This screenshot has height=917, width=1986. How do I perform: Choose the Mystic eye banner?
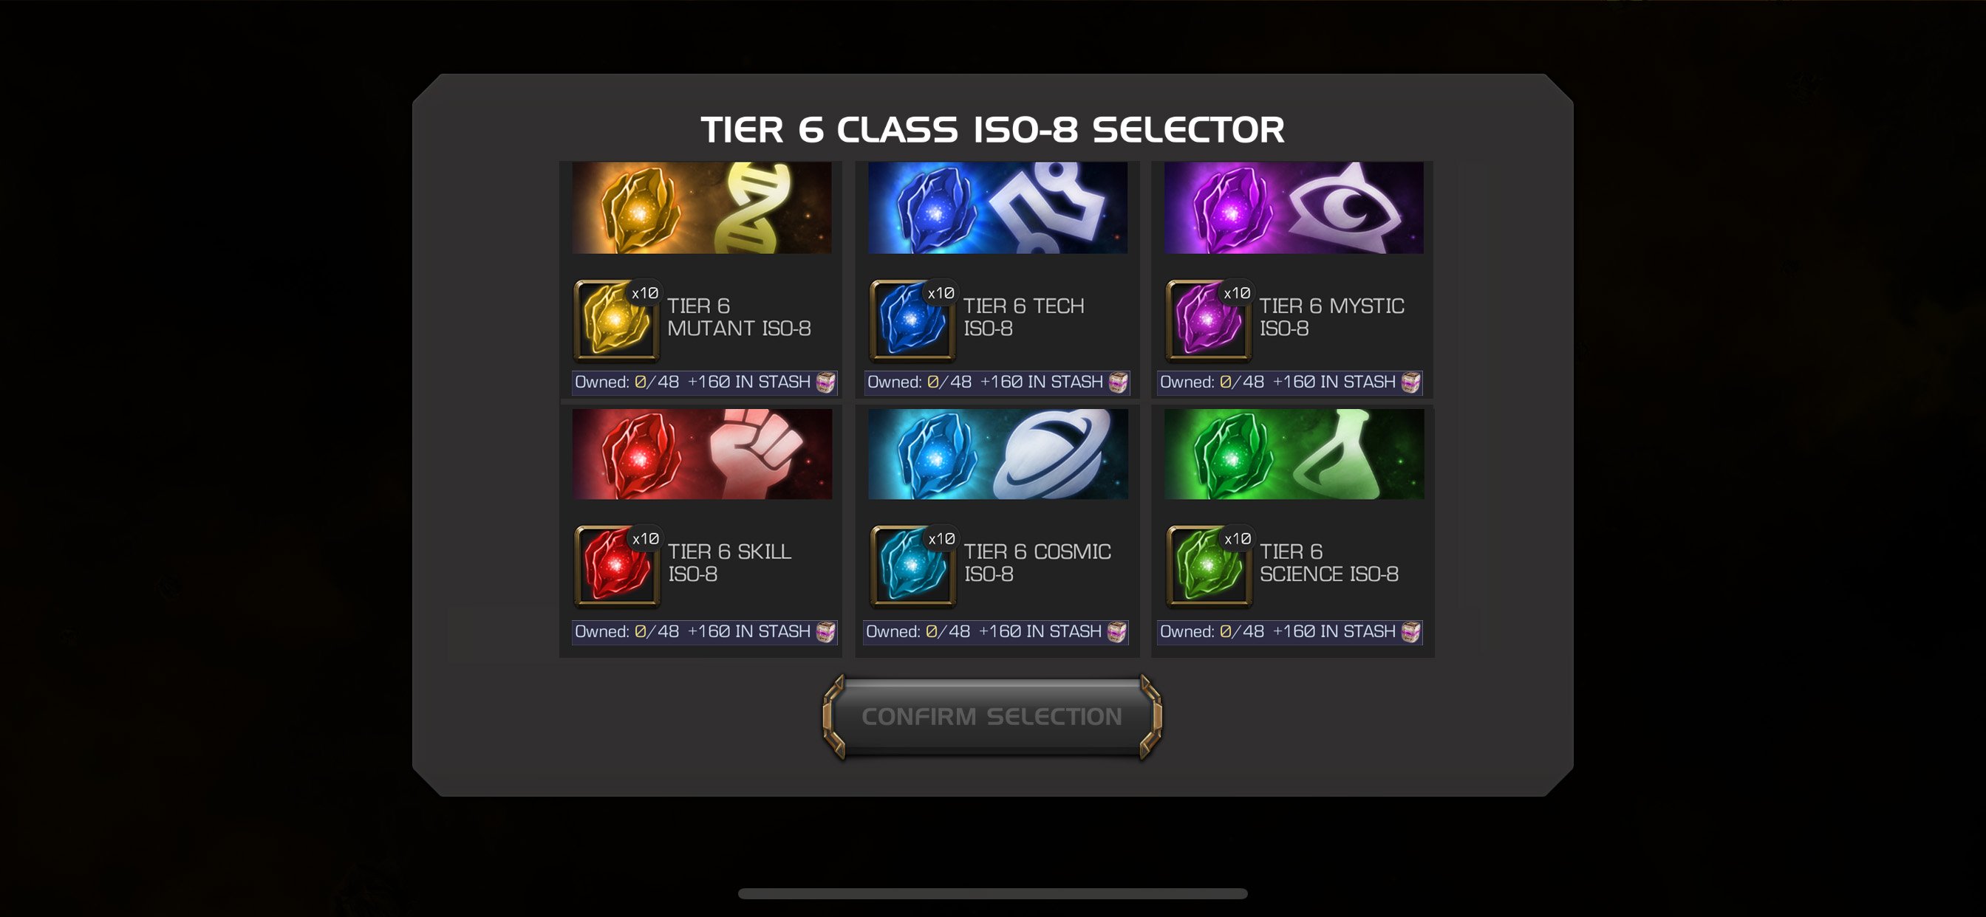(1294, 207)
